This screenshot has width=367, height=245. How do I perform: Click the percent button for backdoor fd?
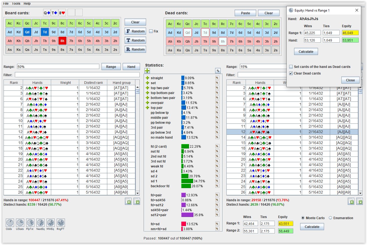(217, 186)
